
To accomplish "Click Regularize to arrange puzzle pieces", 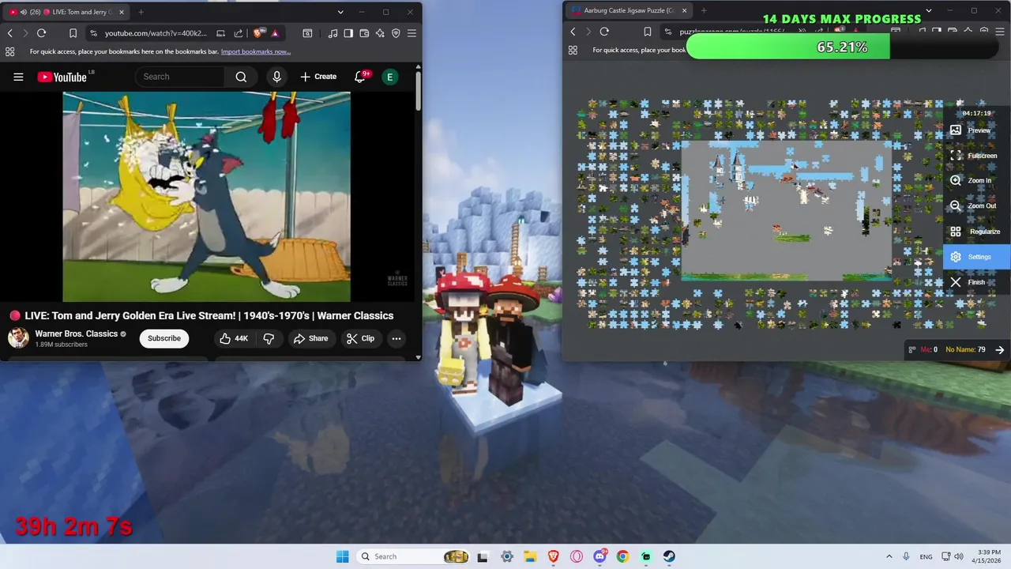I will (x=977, y=232).
